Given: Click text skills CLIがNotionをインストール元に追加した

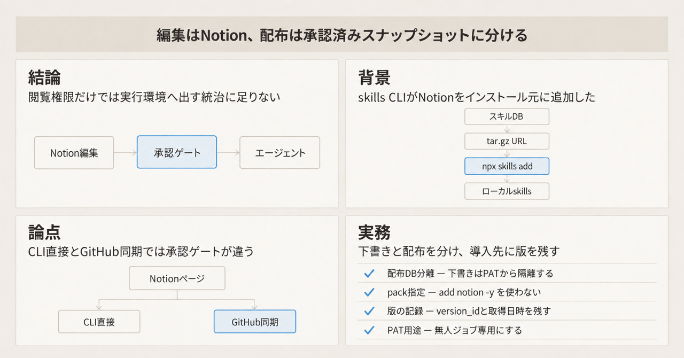Looking at the screenshot, I should pyautogui.click(x=477, y=97).
